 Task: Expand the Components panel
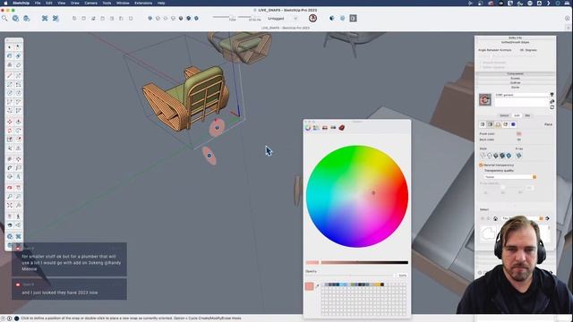point(516,73)
